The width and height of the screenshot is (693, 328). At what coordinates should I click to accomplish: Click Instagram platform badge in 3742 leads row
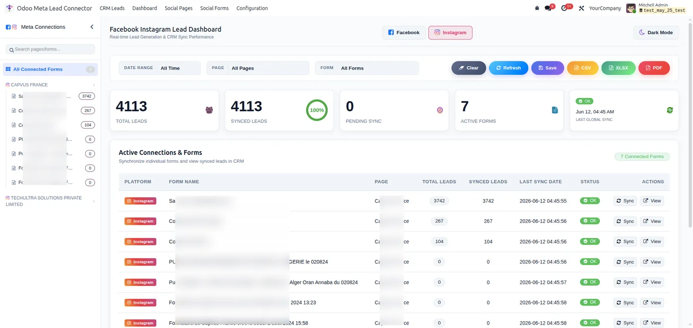tap(140, 201)
